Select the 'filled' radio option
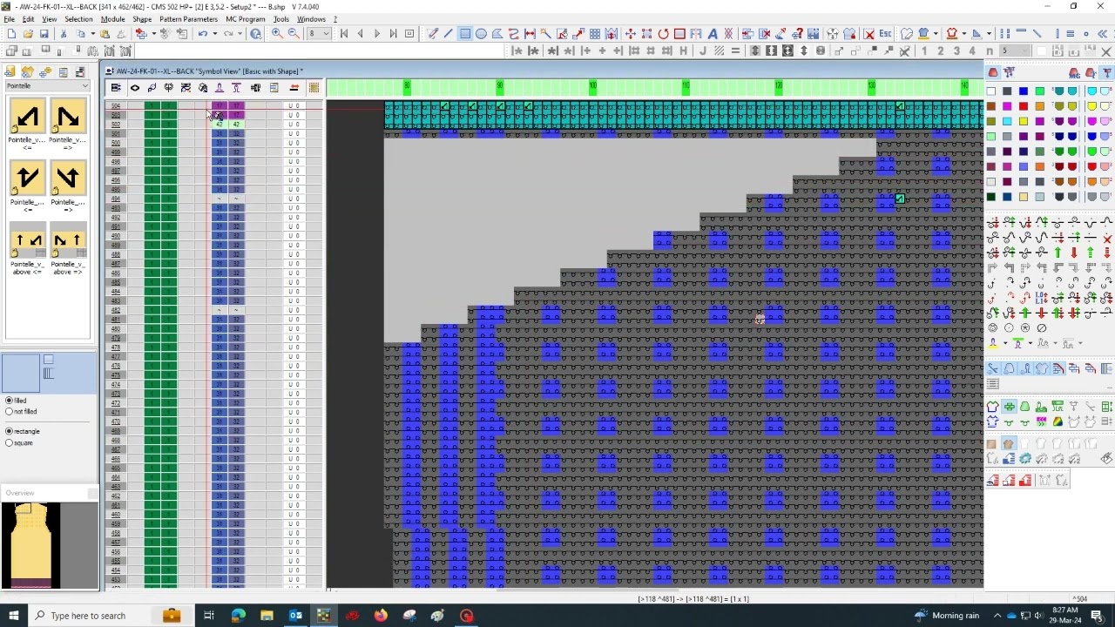 [x=10, y=401]
